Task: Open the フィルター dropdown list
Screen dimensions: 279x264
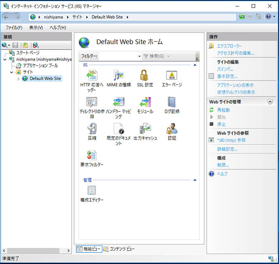Action: tap(139, 56)
